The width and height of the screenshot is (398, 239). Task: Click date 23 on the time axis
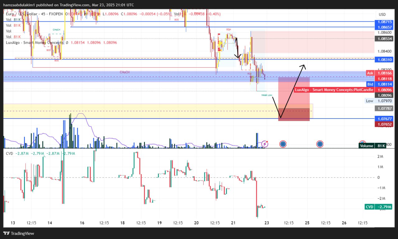(266, 223)
